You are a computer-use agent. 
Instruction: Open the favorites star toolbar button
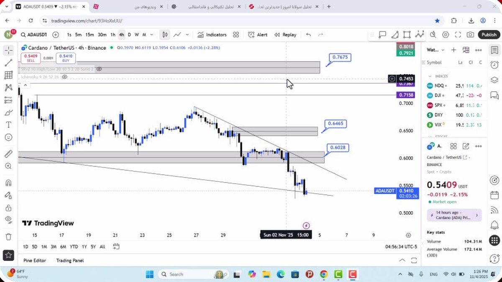point(8,254)
